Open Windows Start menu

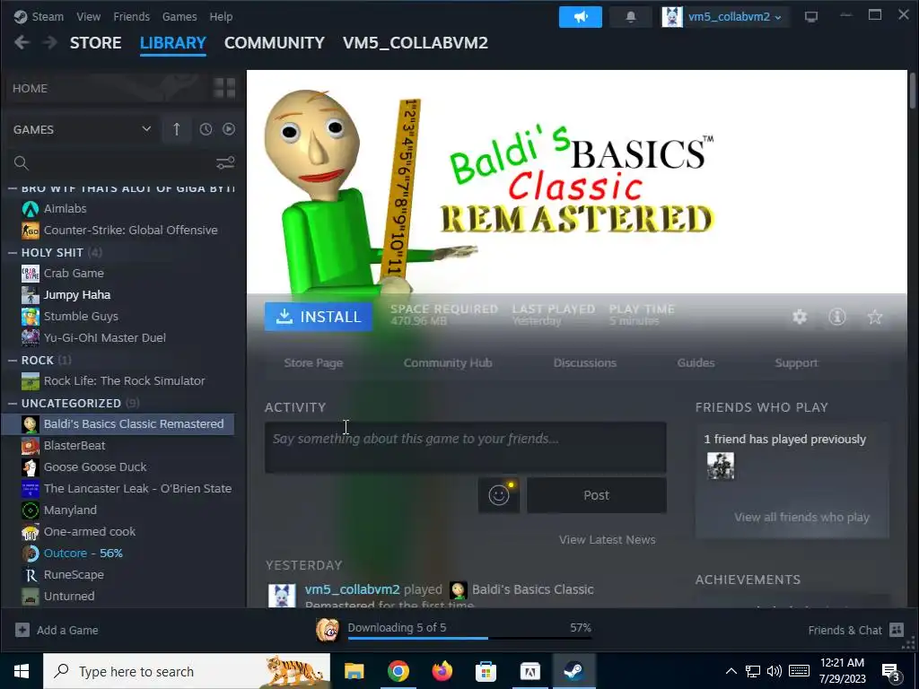22,671
